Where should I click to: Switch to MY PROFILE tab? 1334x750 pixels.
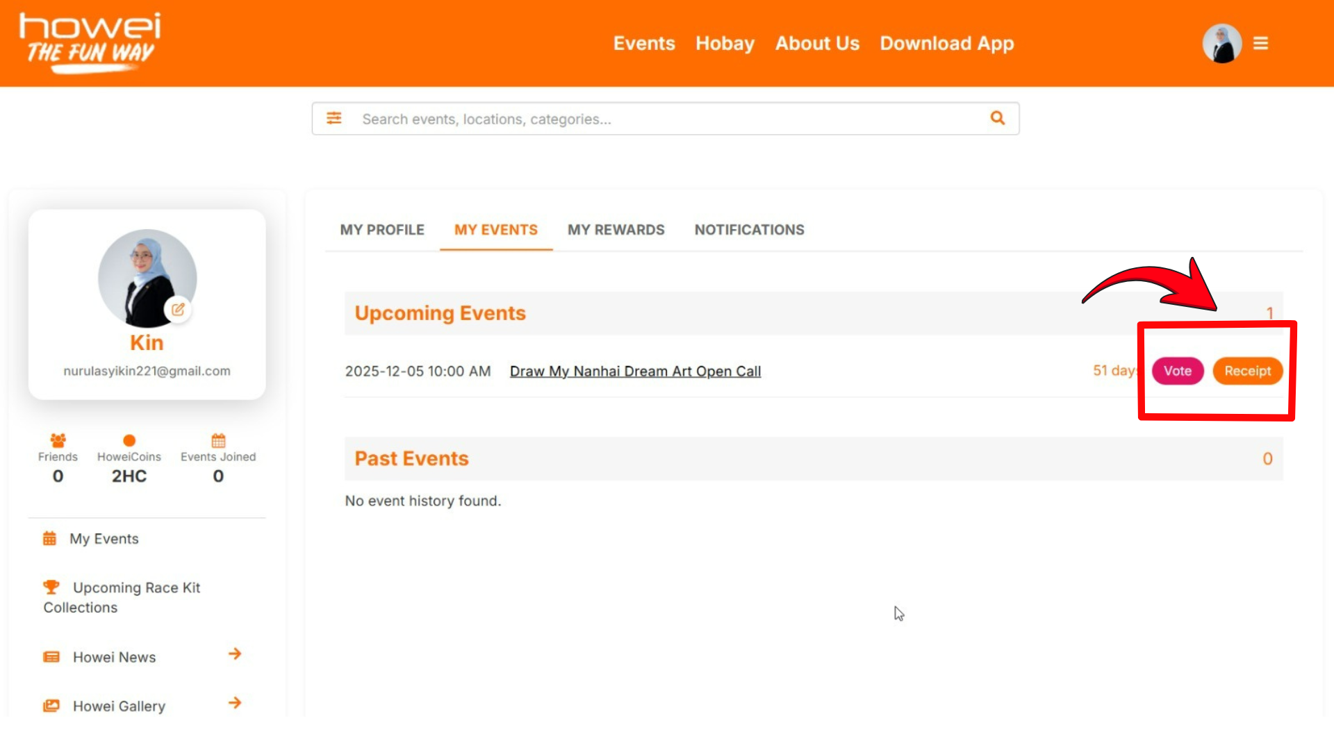point(382,230)
